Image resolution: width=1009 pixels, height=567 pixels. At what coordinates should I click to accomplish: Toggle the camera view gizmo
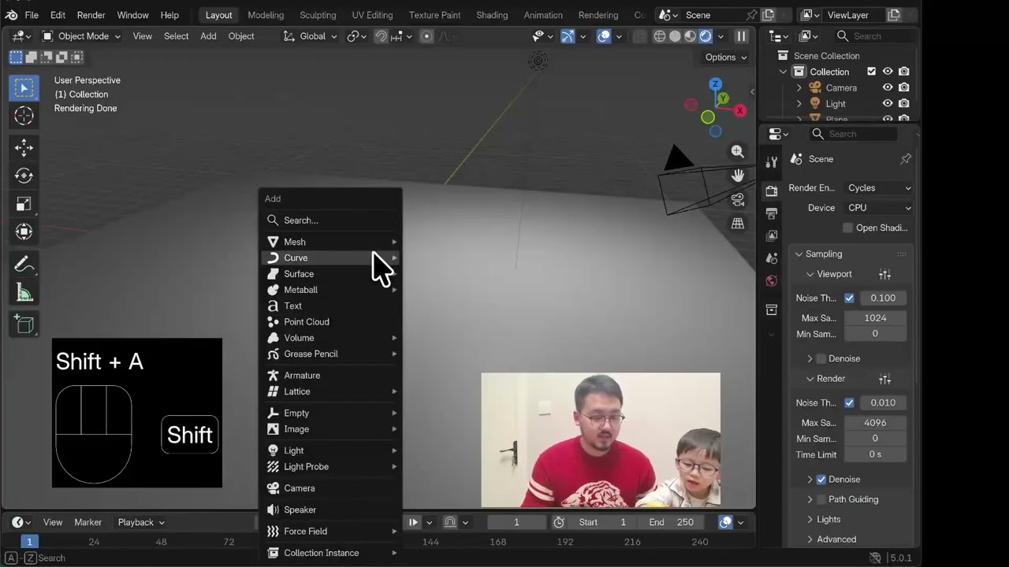737,199
